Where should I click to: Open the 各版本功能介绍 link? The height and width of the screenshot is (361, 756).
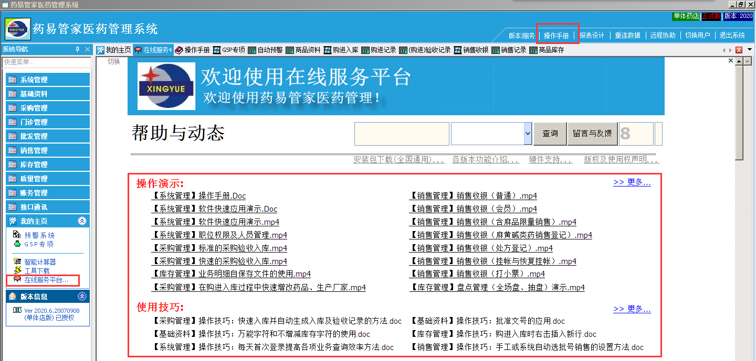pyautogui.click(x=486, y=160)
